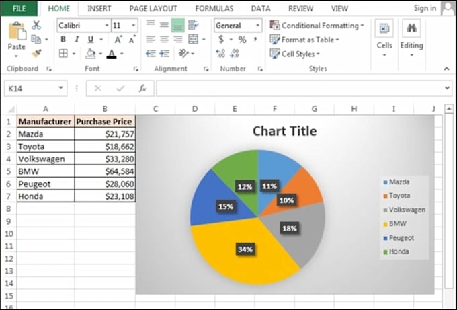The width and height of the screenshot is (457, 310).
Task: Click the Fill Color paint bucket
Action: click(90, 53)
